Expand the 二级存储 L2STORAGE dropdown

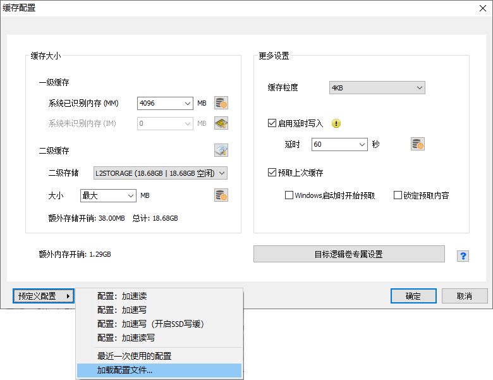coord(161,173)
